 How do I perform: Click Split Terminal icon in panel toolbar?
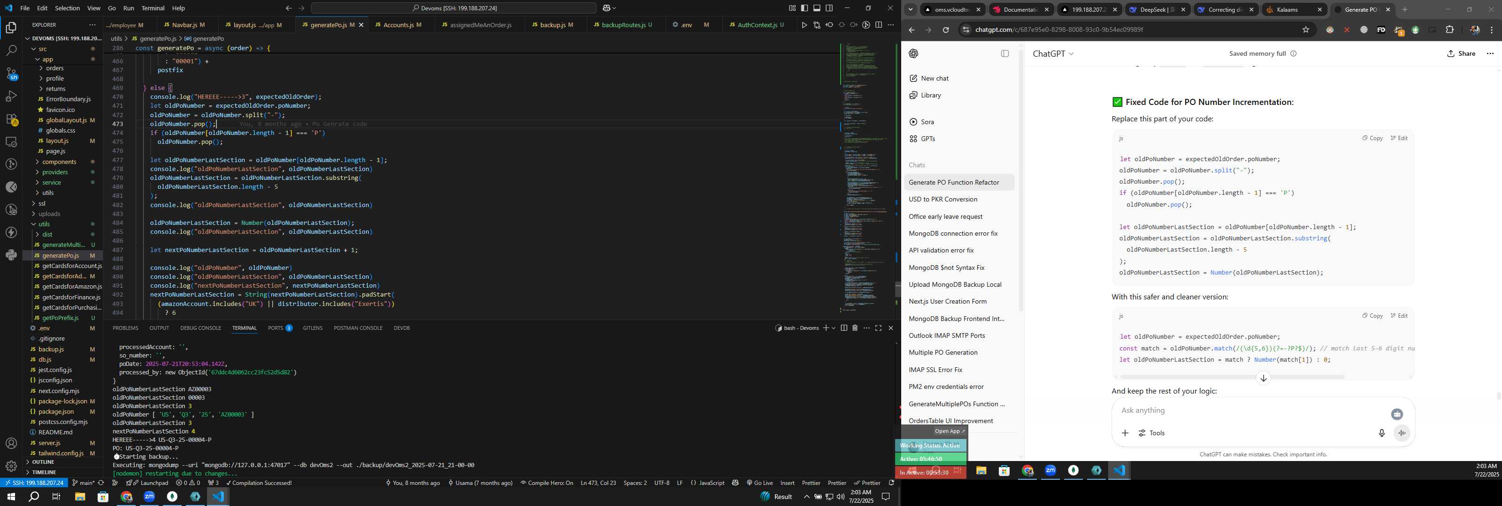(844, 328)
